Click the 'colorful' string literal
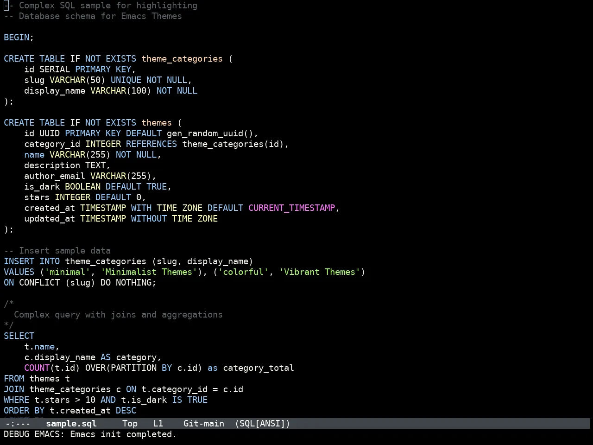This screenshot has height=445, width=593. click(x=243, y=272)
